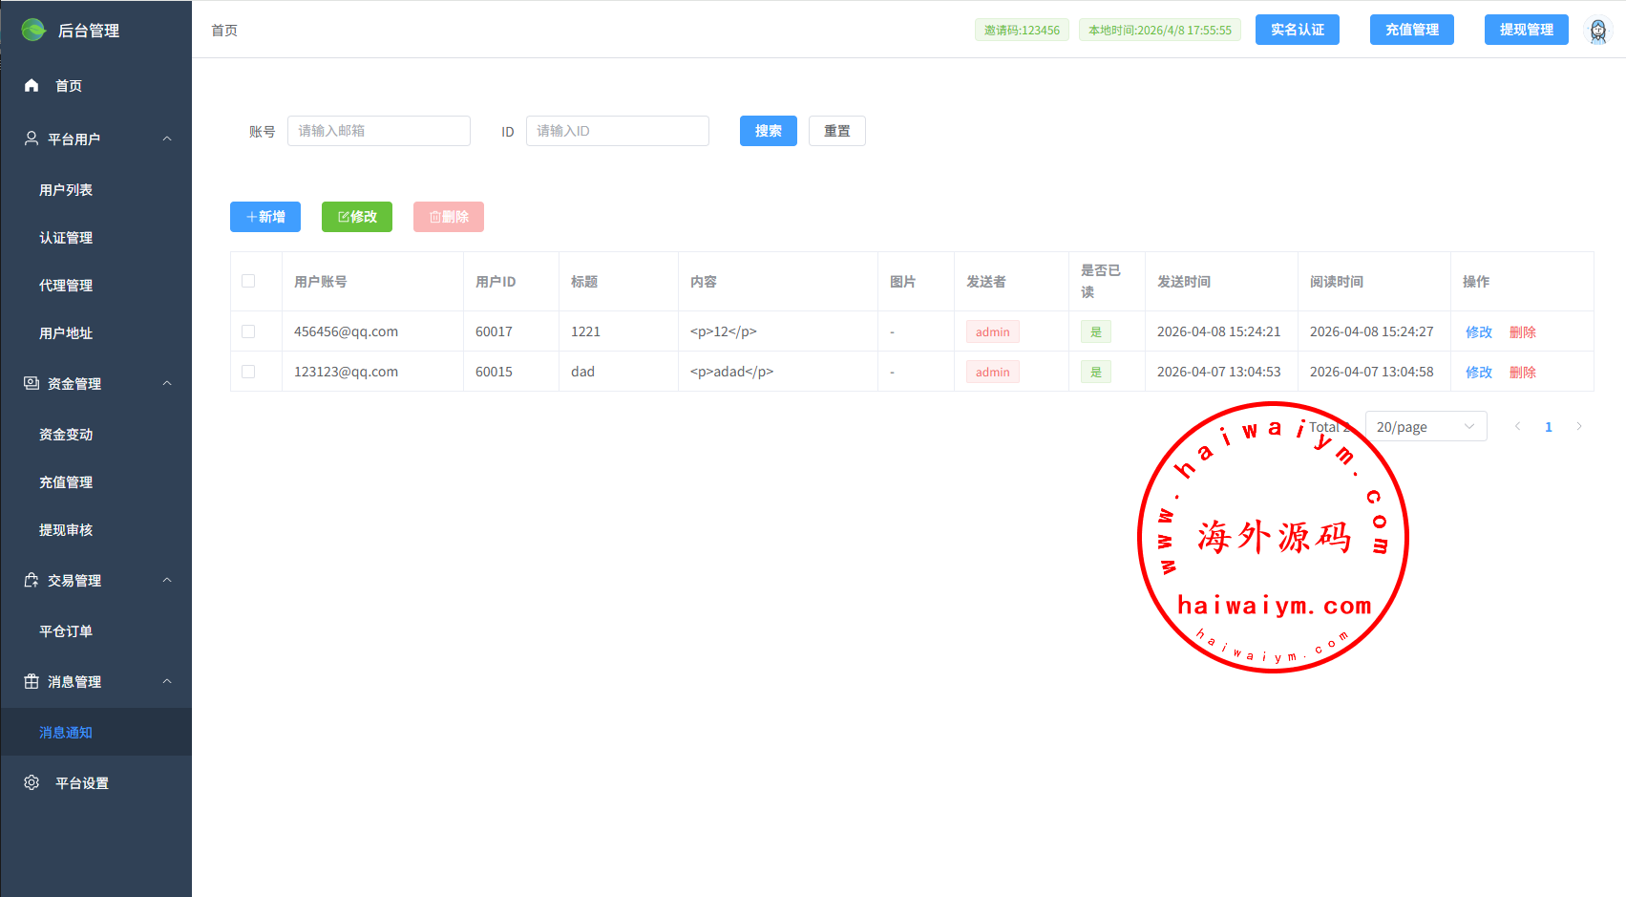Go to 提现审核 menu item
The width and height of the screenshot is (1626, 897).
pos(66,530)
